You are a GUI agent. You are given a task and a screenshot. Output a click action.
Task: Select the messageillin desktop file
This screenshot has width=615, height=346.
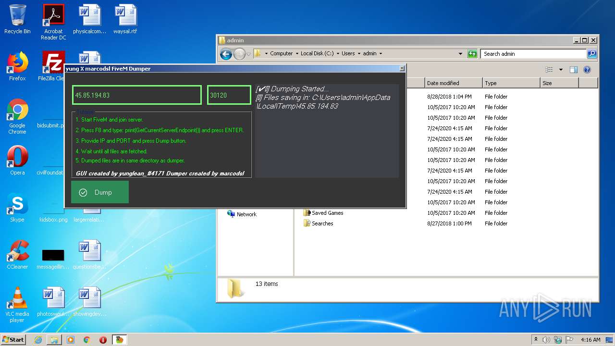click(x=53, y=259)
